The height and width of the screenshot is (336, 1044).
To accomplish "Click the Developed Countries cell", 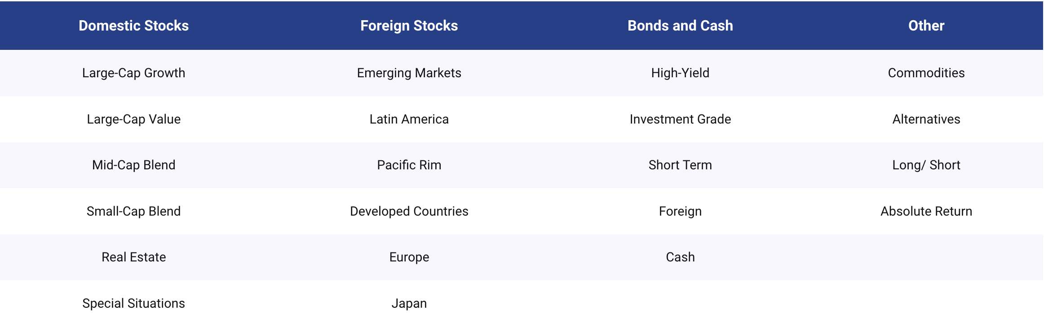I will coord(409,211).
